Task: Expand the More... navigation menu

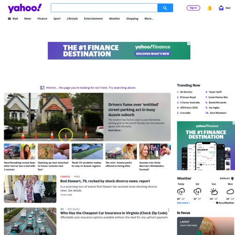Action: [x=149, y=19]
